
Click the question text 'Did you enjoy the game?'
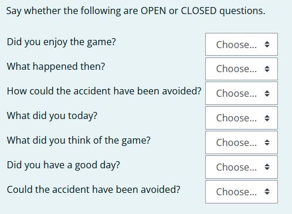(x=62, y=42)
